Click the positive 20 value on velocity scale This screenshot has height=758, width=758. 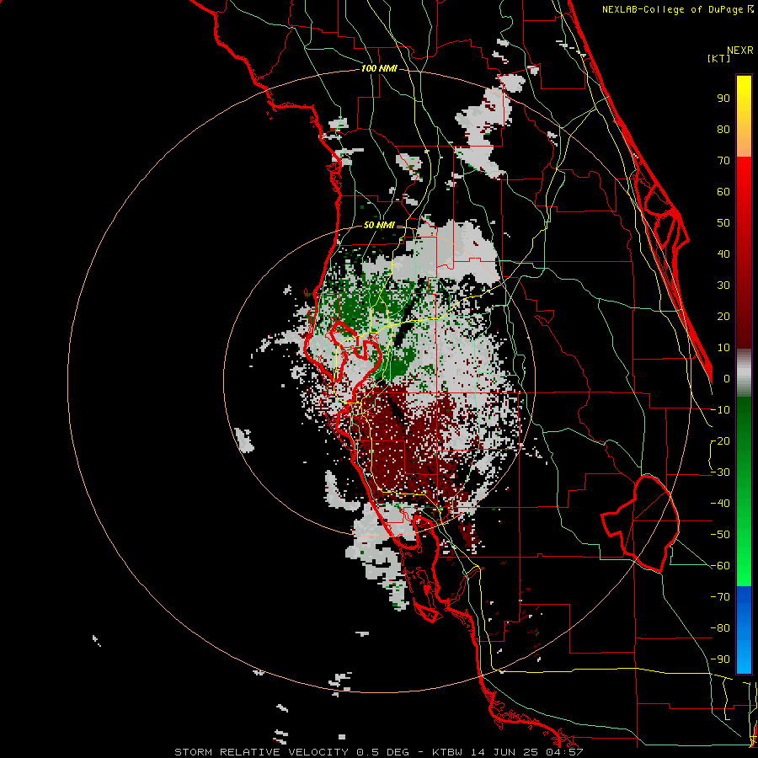tap(723, 317)
